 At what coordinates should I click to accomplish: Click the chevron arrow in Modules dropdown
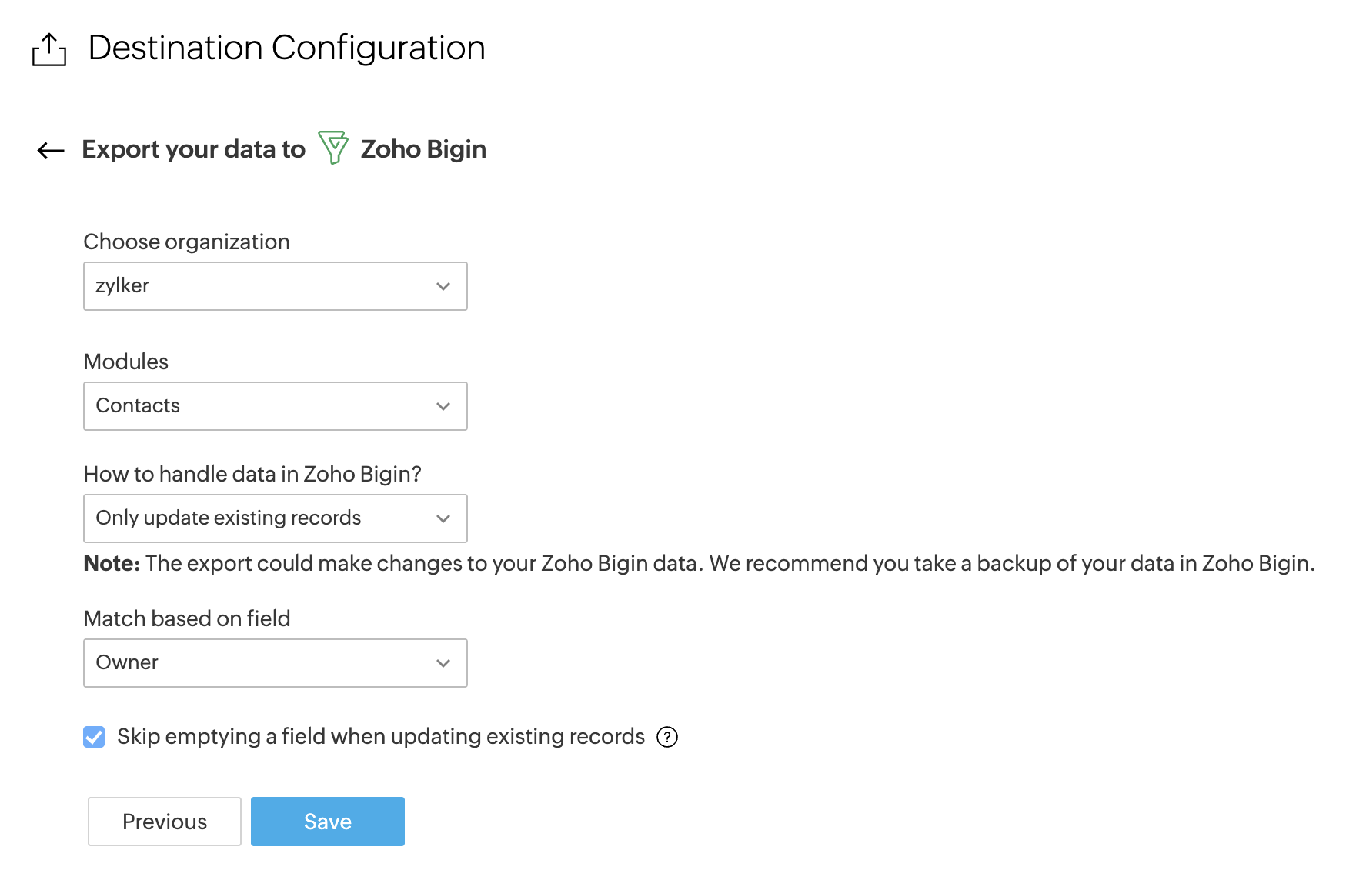tap(443, 406)
